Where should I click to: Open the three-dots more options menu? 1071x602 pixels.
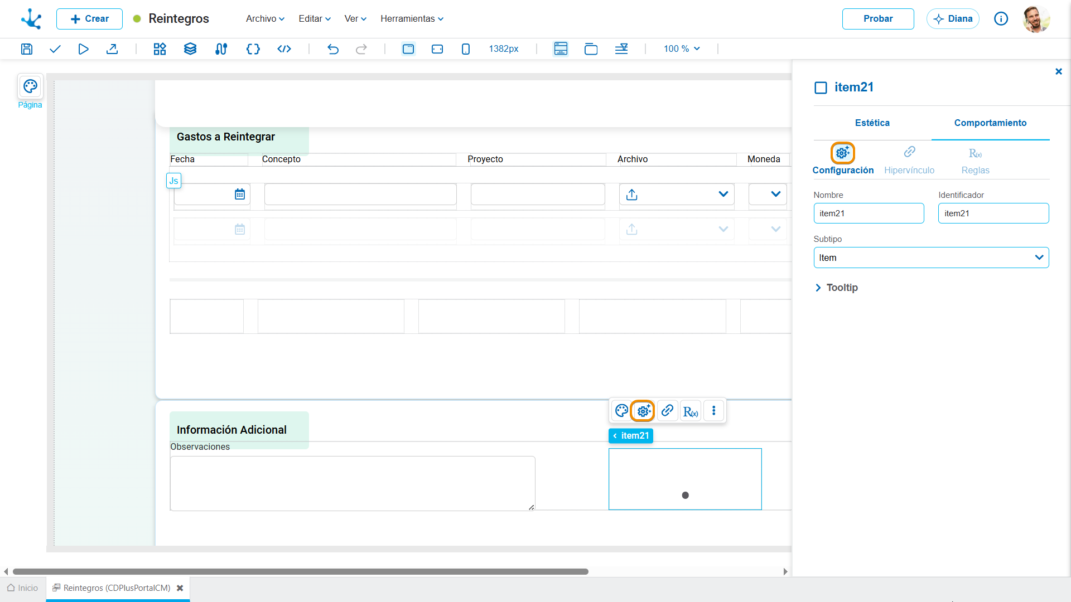tap(713, 411)
